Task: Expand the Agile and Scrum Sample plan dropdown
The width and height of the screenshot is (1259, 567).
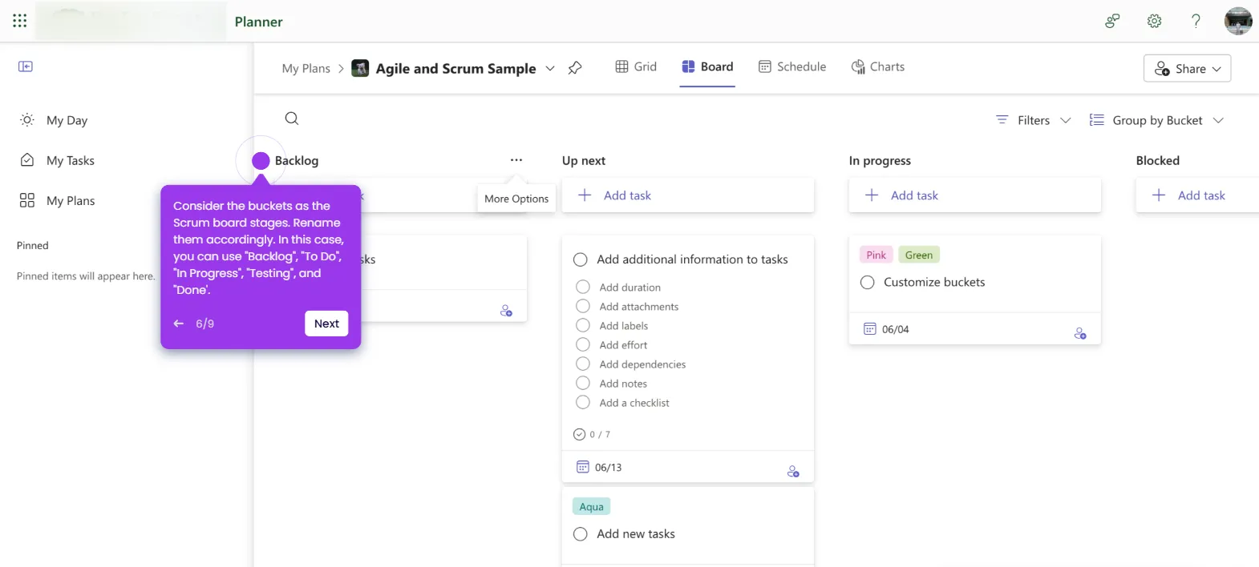Action: (550, 68)
